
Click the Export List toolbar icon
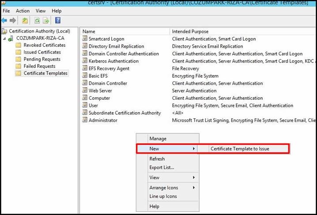point(46,20)
